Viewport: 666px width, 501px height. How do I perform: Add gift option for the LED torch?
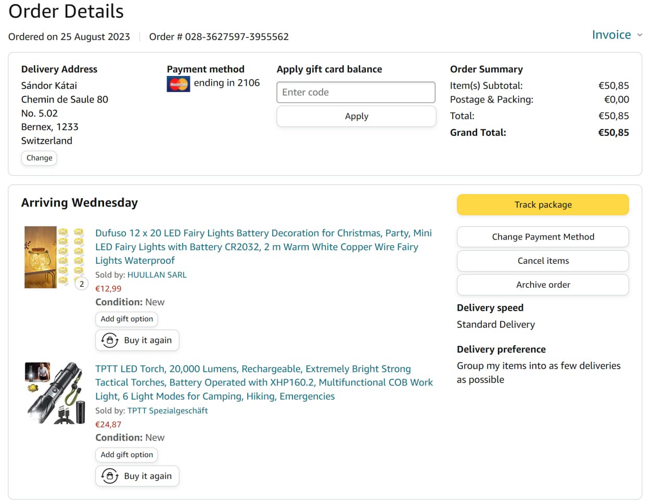pyautogui.click(x=126, y=455)
